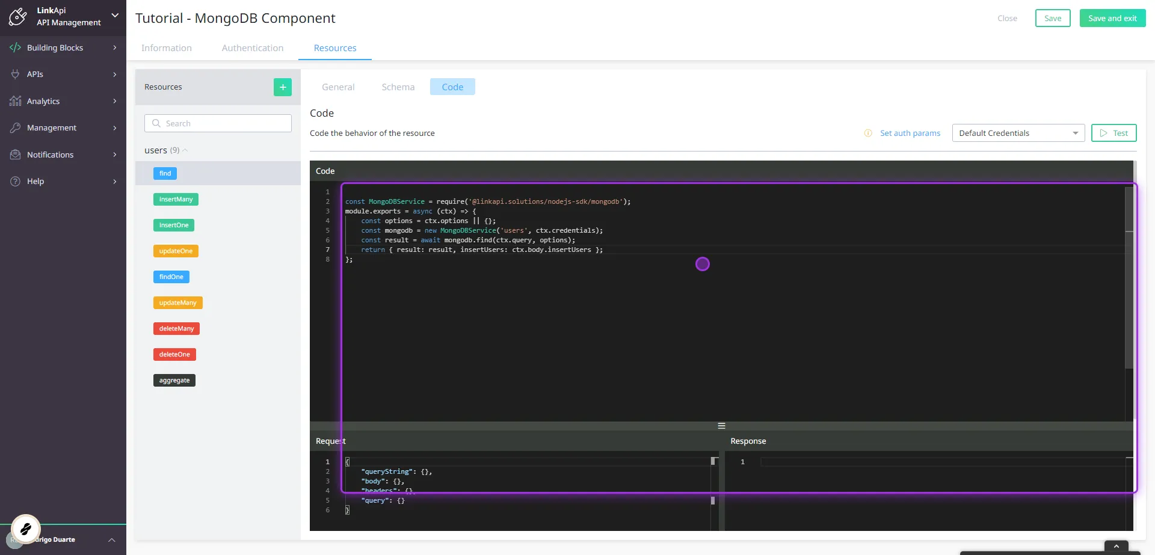Screen dimensions: 1155x555
Task: Click the Save and exit button
Action: click(1112, 17)
